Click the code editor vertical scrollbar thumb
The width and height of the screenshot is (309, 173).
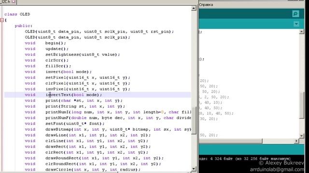coord(194,120)
